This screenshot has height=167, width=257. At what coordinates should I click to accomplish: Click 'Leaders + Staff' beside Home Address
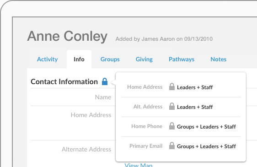tap(195, 87)
